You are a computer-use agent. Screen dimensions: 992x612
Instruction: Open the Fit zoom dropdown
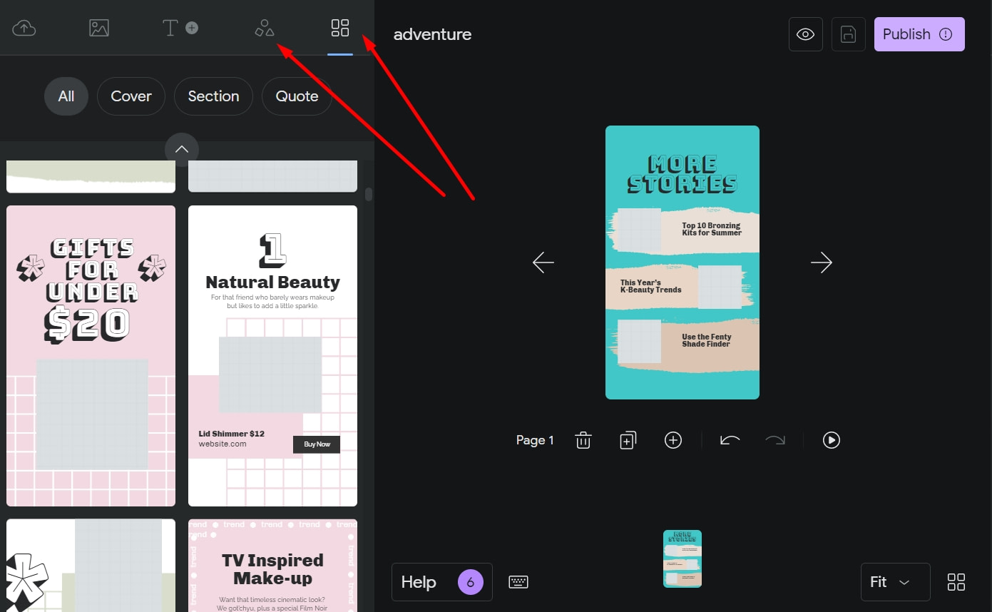coord(894,581)
